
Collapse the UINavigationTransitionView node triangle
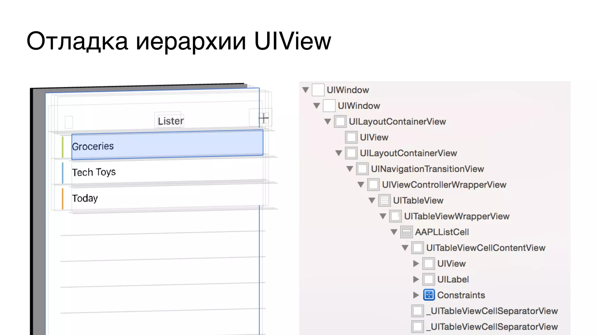tap(350, 169)
